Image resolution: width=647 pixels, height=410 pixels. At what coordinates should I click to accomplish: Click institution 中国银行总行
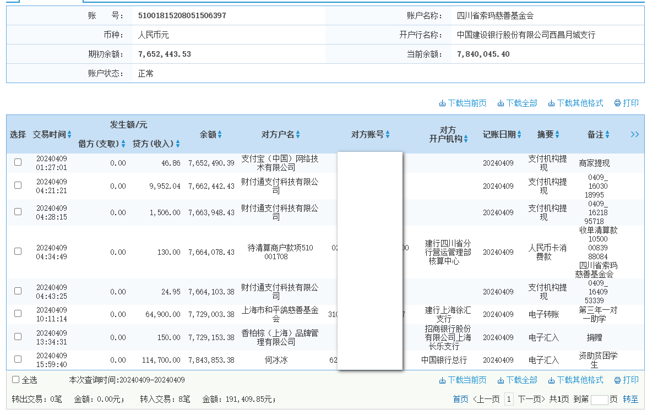coord(444,360)
